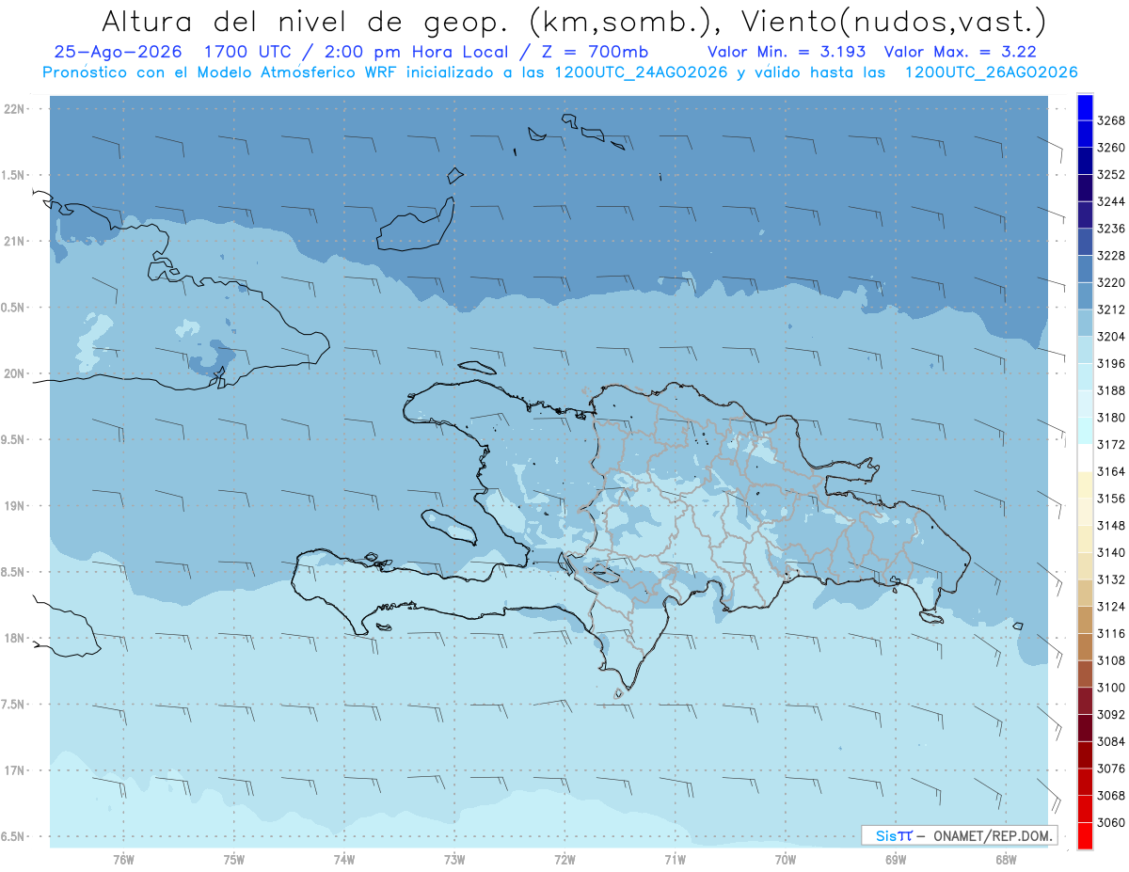Click the "3204" colorbar value

1111,337
